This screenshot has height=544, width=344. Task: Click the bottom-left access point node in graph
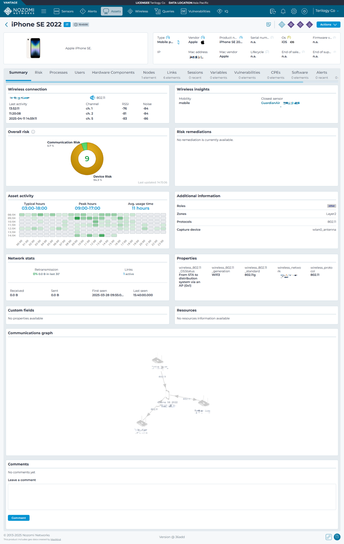point(142,423)
